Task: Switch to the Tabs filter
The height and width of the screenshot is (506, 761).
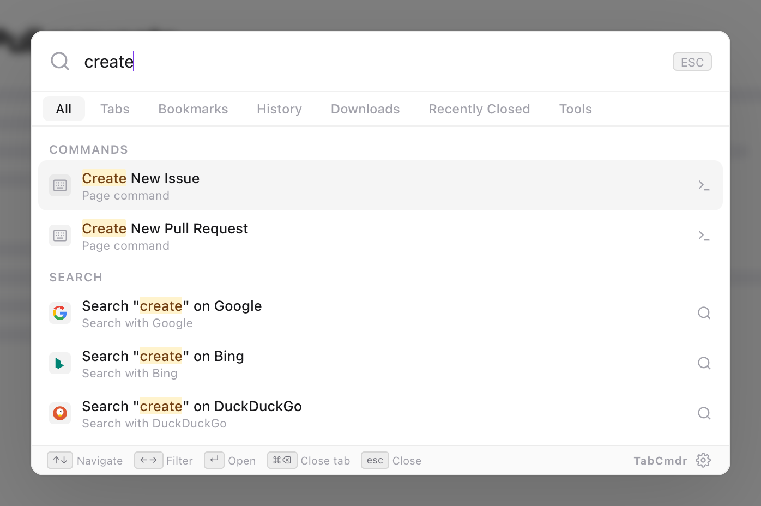Action: coord(115,109)
